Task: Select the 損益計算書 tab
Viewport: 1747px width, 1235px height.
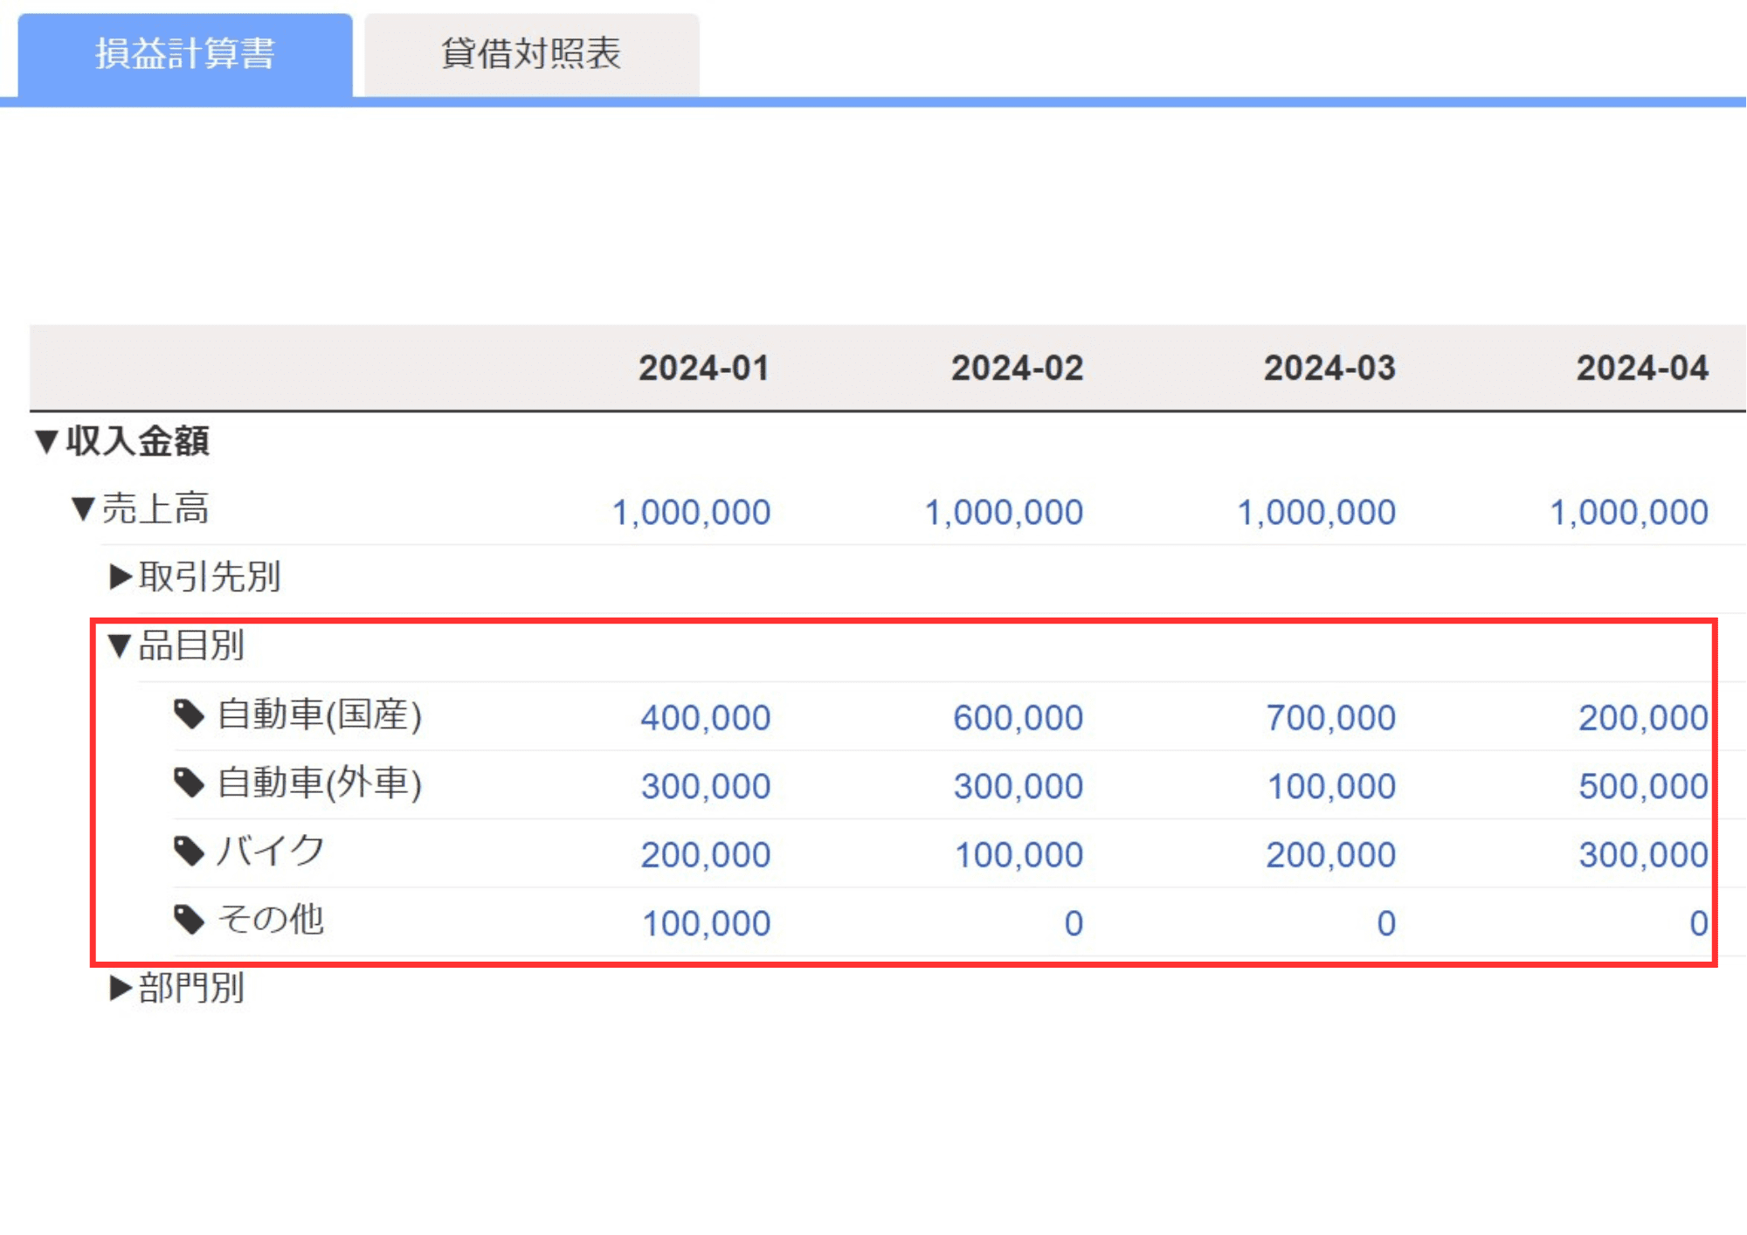Action: (x=185, y=54)
